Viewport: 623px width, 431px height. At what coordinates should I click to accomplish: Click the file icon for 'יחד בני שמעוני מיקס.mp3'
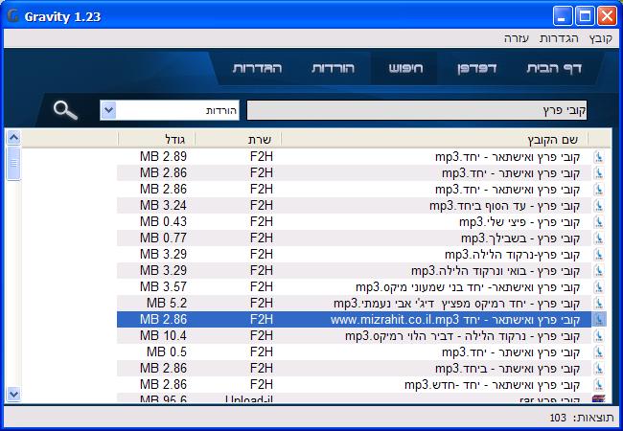tap(598, 287)
